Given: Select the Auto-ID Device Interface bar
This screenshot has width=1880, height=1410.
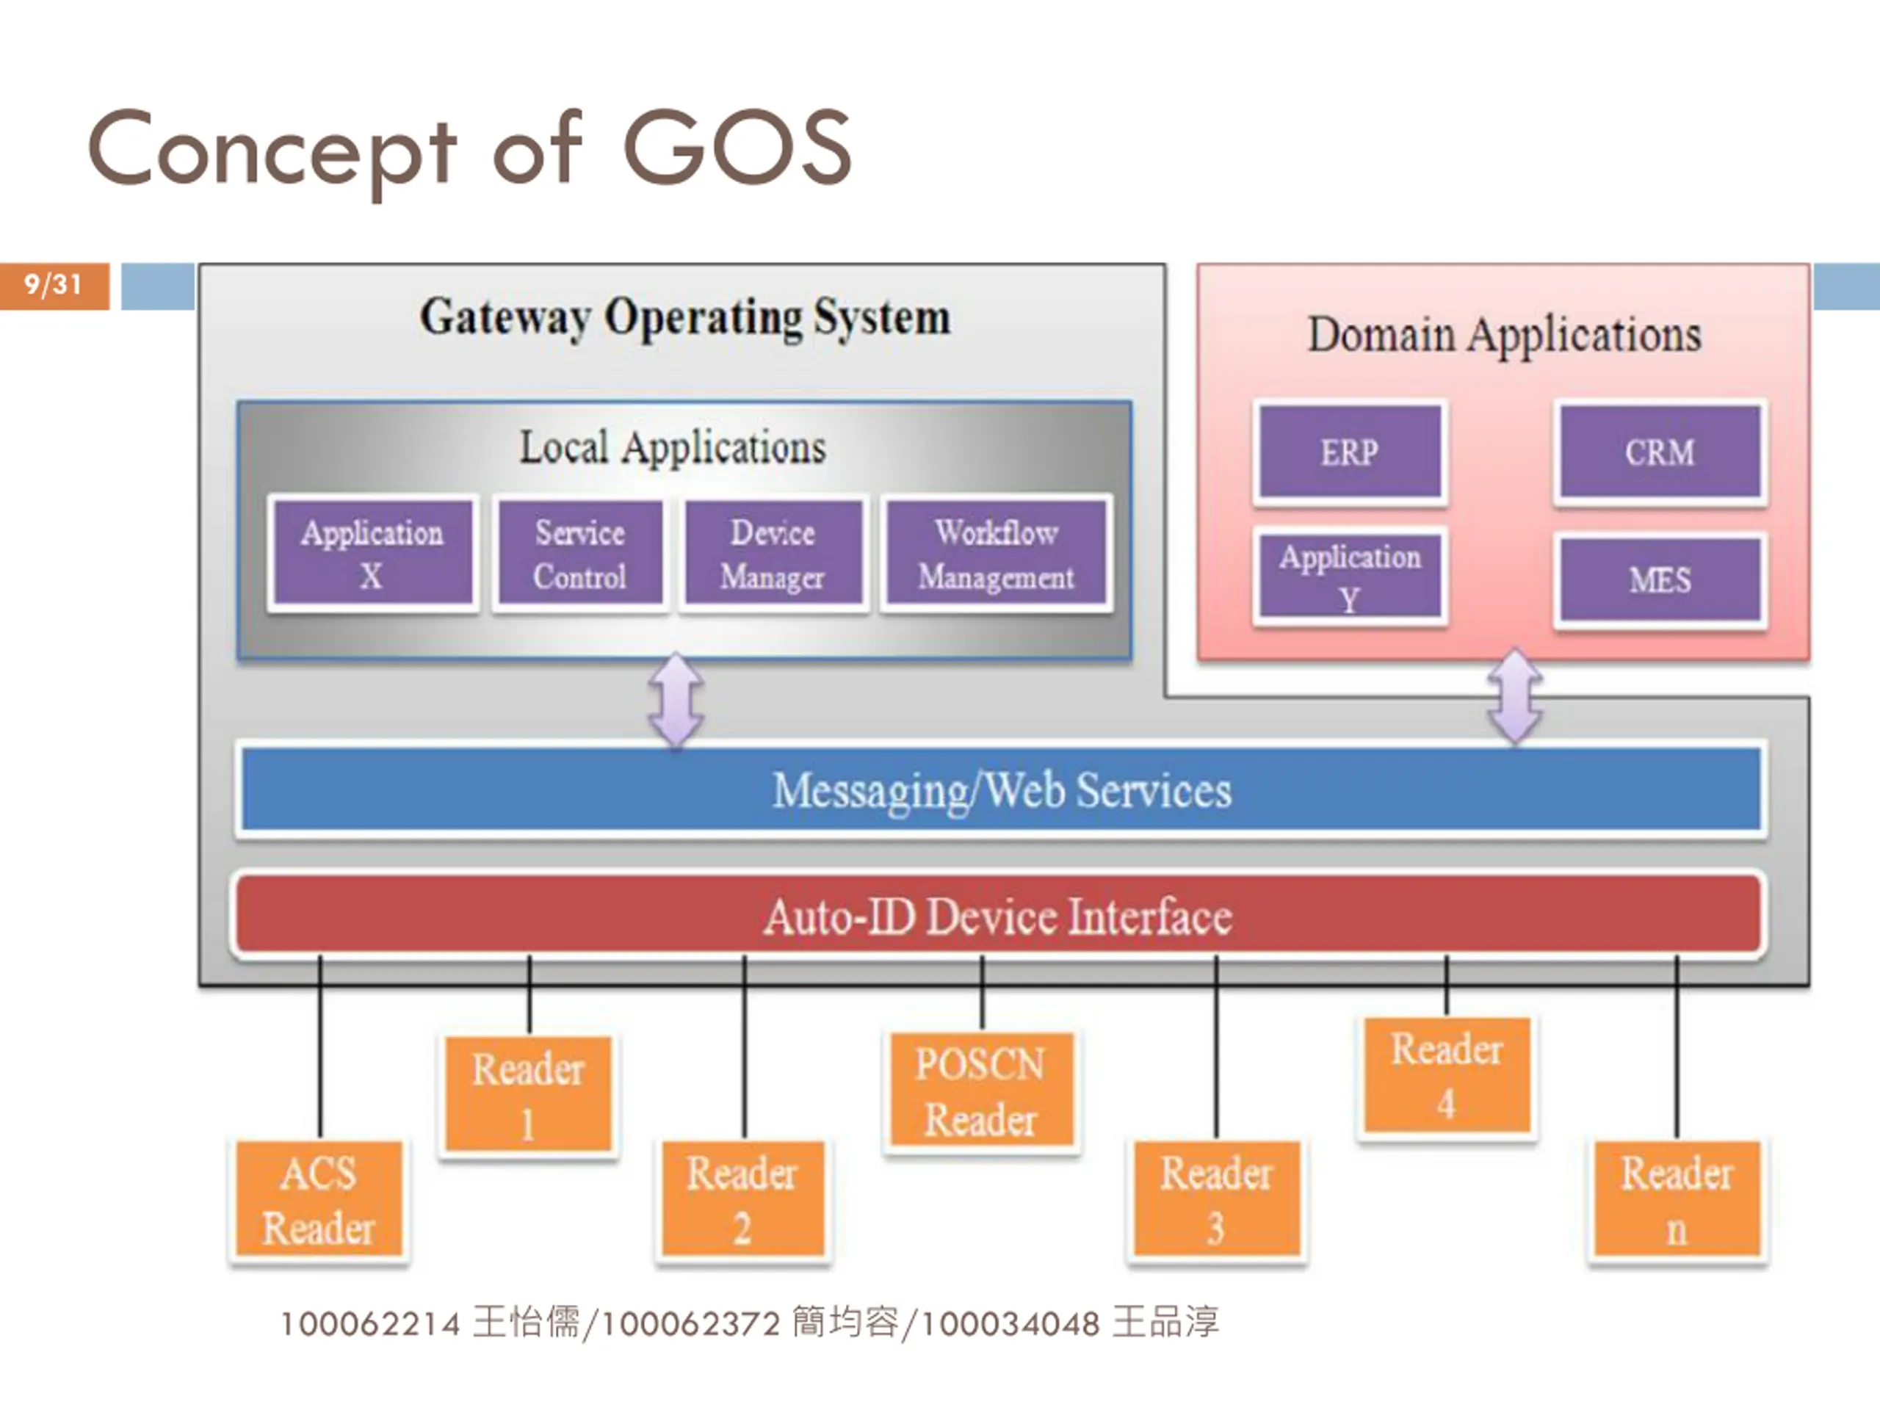Looking at the screenshot, I should [999, 915].
